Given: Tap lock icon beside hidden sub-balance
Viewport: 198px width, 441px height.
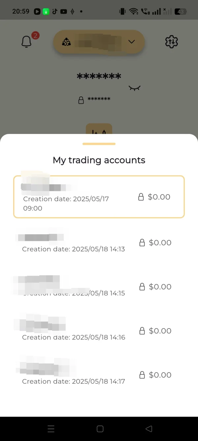Looking at the screenshot, I should point(81,100).
